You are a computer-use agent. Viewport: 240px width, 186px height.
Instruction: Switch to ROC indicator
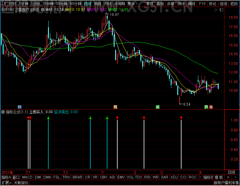(193, 177)
